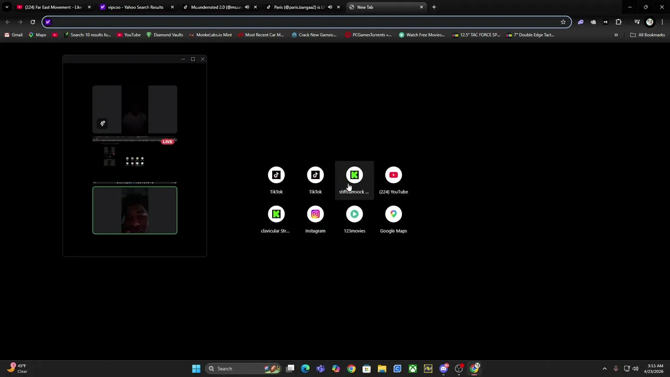This screenshot has height=377, width=670.
Task: Open the Instagram shortcut tile
Action: 315,219
